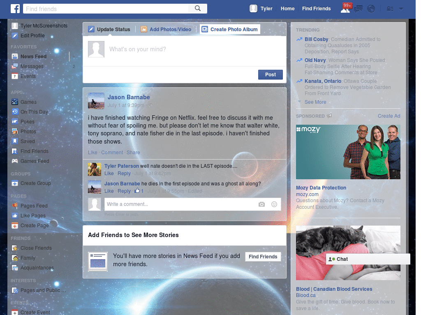
Task: Open Blood | Canadian Blood Services link
Action: point(334,289)
